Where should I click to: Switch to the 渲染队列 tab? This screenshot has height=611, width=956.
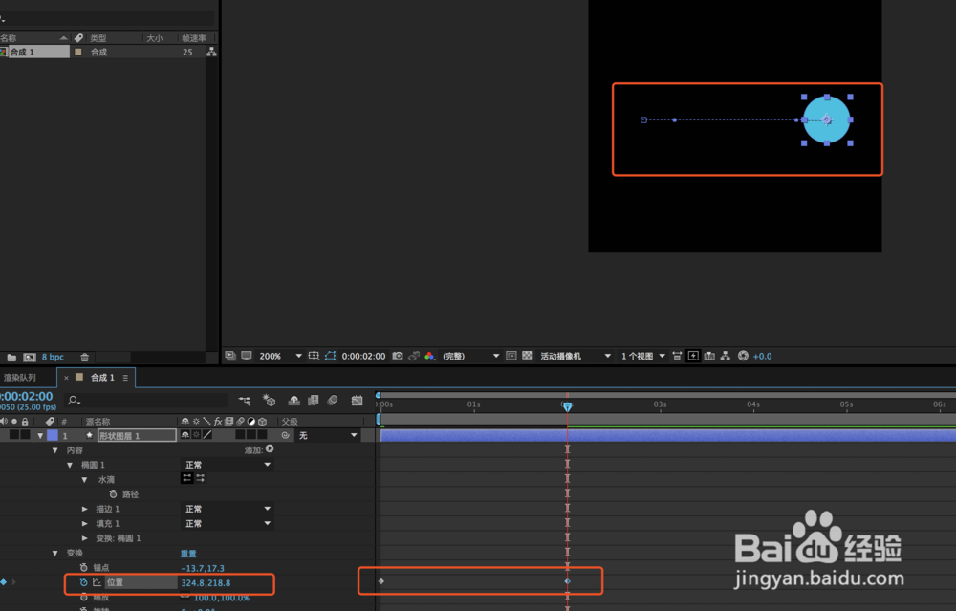[21, 378]
